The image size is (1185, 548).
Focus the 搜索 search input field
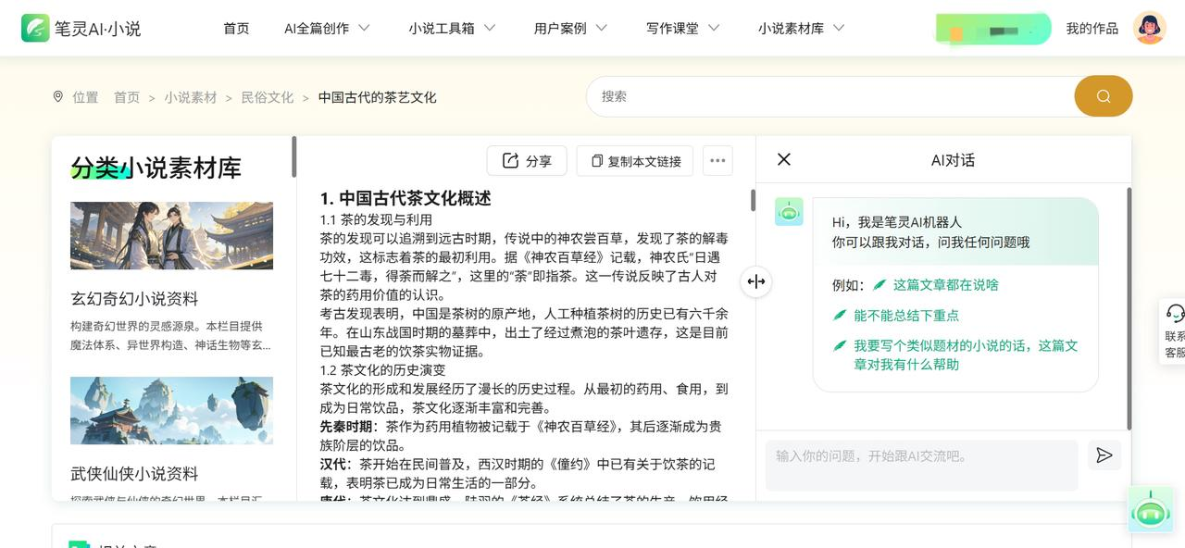point(830,96)
